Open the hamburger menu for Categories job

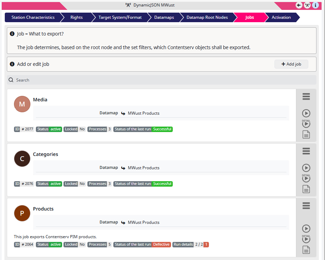click(x=306, y=151)
